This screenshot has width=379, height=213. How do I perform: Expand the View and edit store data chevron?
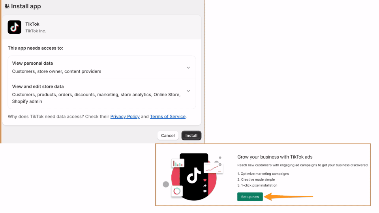coord(188,91)
